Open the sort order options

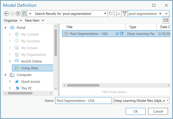point(118,14)
